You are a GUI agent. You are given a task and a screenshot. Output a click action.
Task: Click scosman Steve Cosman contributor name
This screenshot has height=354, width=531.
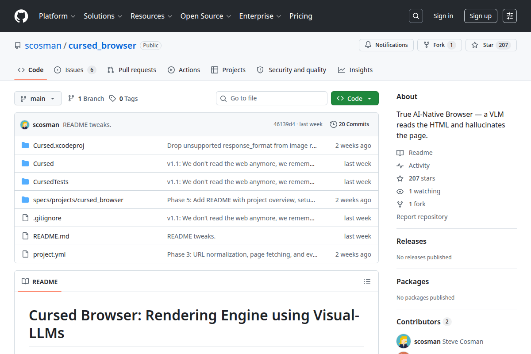click(x=449, y=342)
